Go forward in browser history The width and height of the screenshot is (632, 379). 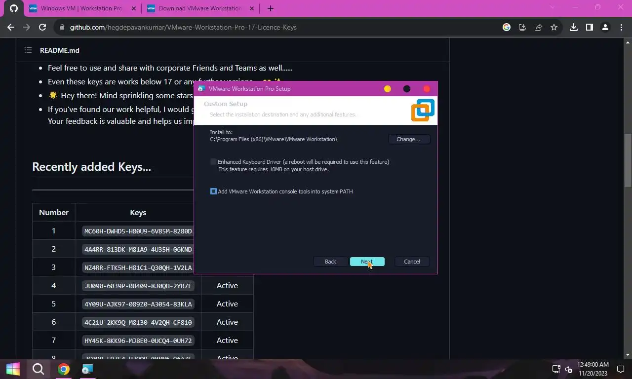coord(27,27)
